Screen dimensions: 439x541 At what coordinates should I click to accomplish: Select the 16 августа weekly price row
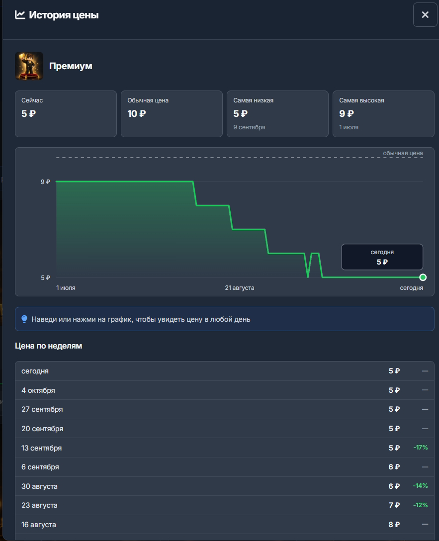pos(225,525)
